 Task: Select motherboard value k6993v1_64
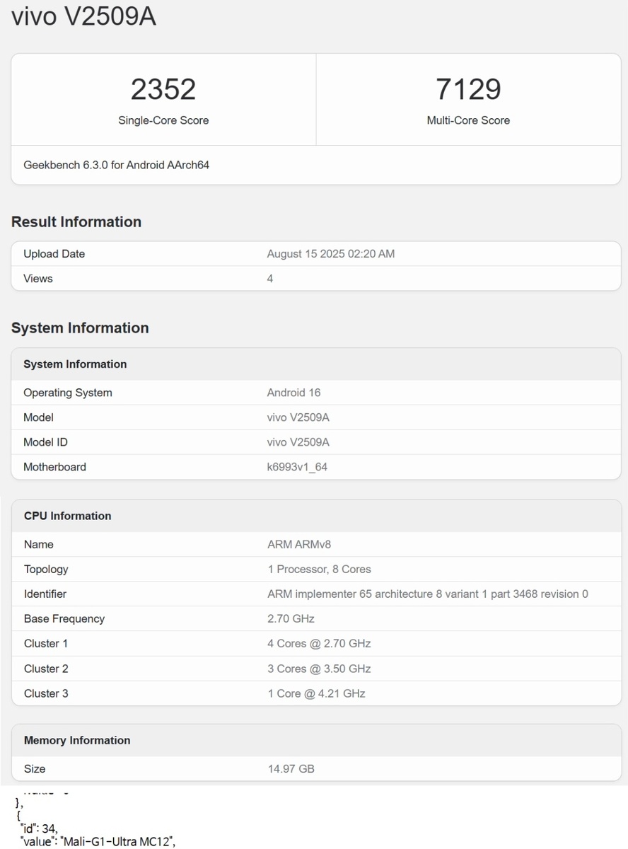[297, 467]
